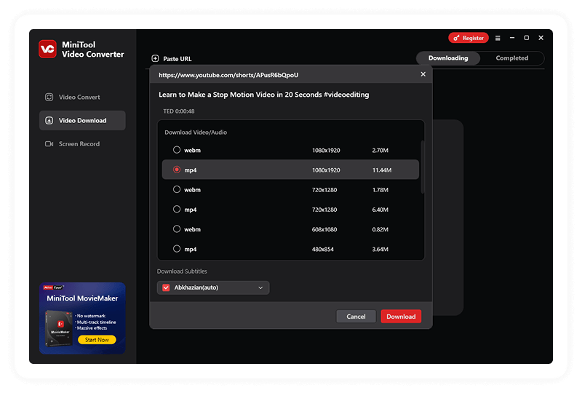Expand the subtitles language dropdown
582x393 pixels.
(x=260, y=287)
